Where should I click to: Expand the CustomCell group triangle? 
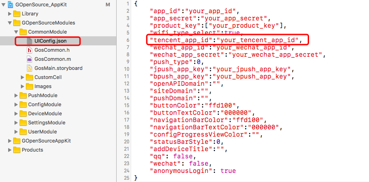pyautogui.click(x=23, y=77)
